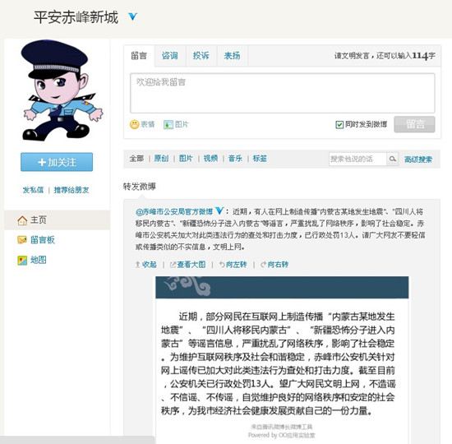Viewport: 452px width, 444px height.
Task: Select the 表扬 tab
Action: tap(232, 56)
